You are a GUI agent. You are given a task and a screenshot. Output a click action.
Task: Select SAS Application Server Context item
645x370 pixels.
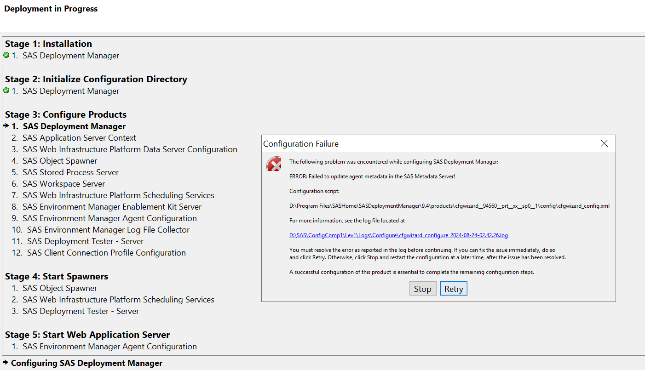tap(79, 138)
